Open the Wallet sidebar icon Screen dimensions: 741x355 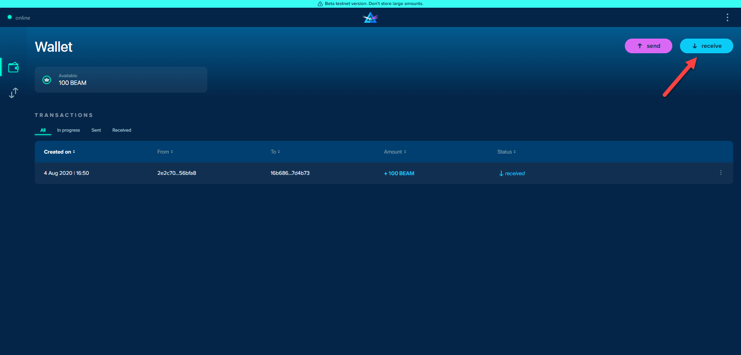(14, 68)
